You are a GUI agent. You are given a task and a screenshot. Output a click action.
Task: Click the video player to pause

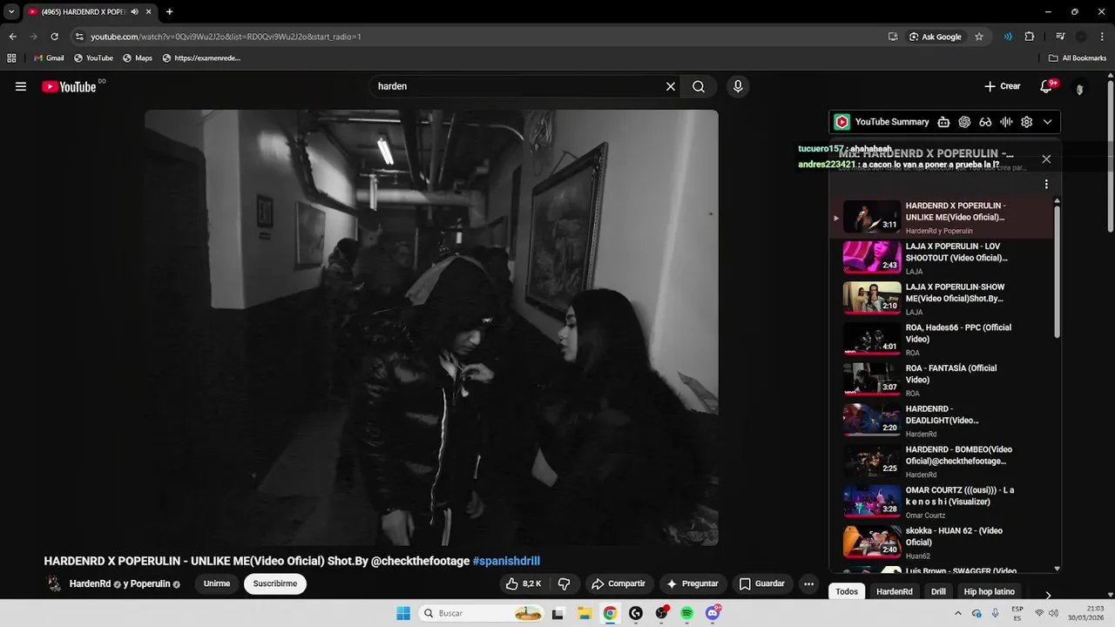coord(431,327)
